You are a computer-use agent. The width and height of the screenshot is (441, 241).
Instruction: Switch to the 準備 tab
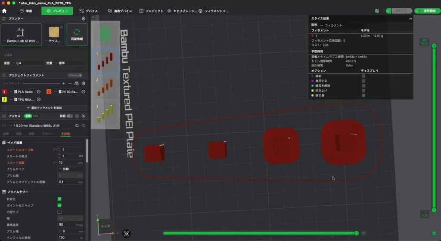point(26,11)
